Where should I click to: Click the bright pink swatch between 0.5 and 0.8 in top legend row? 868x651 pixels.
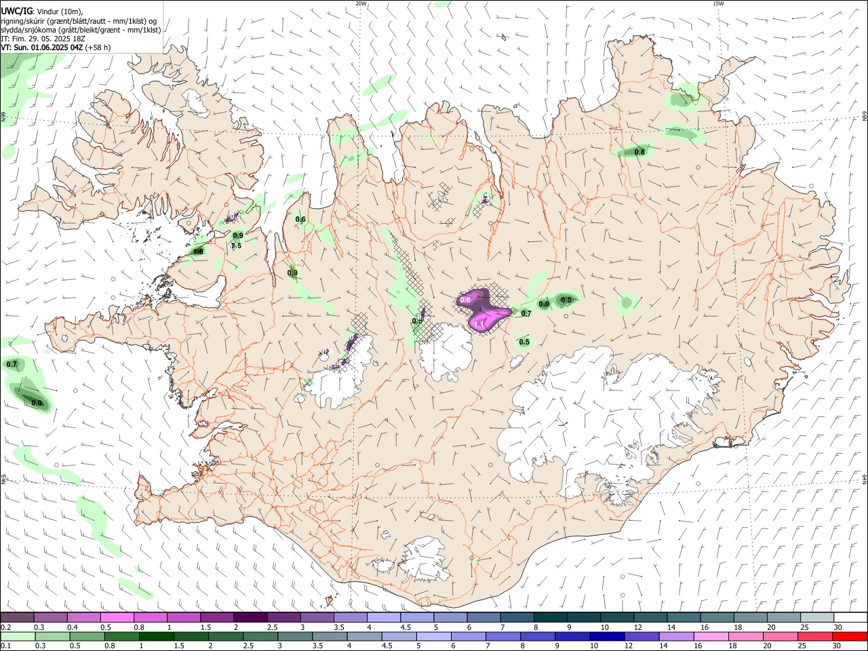click(x=117, y=617)
